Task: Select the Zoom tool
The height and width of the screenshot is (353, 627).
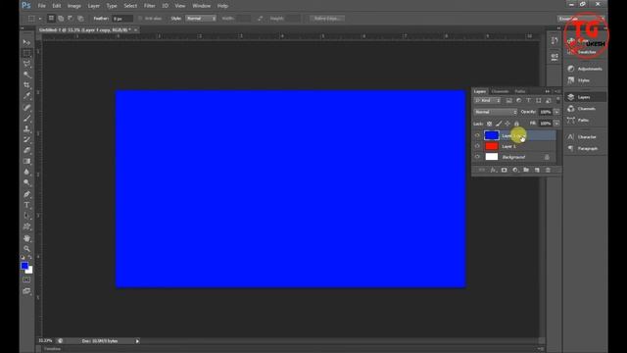Action: coord(26,249)
